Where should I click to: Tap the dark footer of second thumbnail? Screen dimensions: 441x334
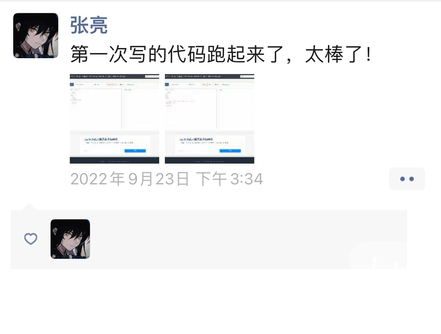coord(209,161)
